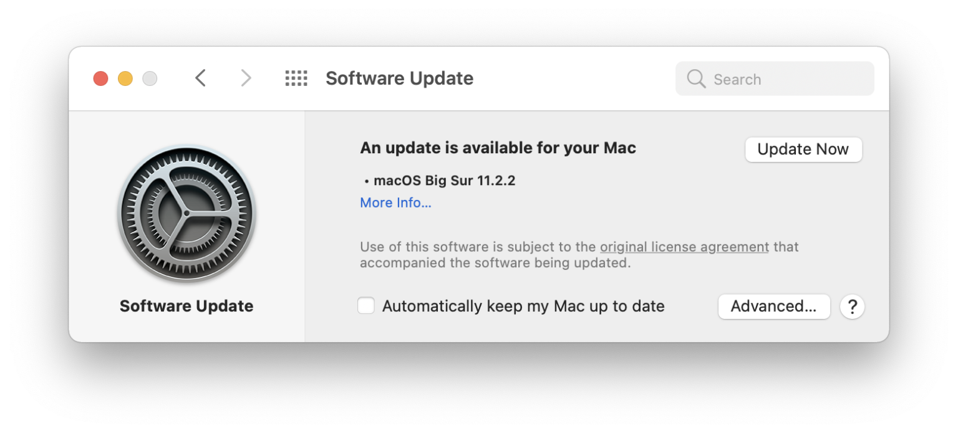The width and height of the screenshot is (958, 433).
Task: Click the Software Update window title
Action: [399, 78]
